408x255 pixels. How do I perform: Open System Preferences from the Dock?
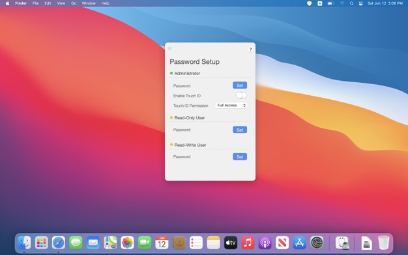pos(317,243)
